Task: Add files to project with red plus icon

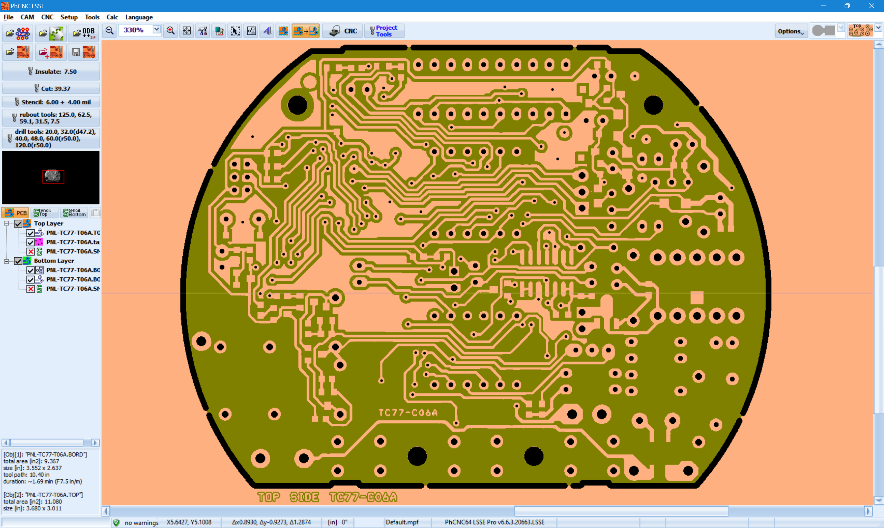Action: 51,52
